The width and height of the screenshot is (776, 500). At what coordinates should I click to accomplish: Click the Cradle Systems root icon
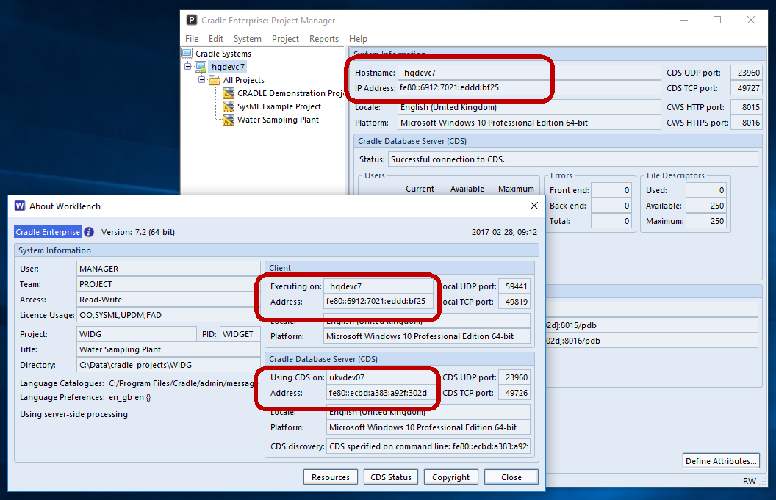187,54
